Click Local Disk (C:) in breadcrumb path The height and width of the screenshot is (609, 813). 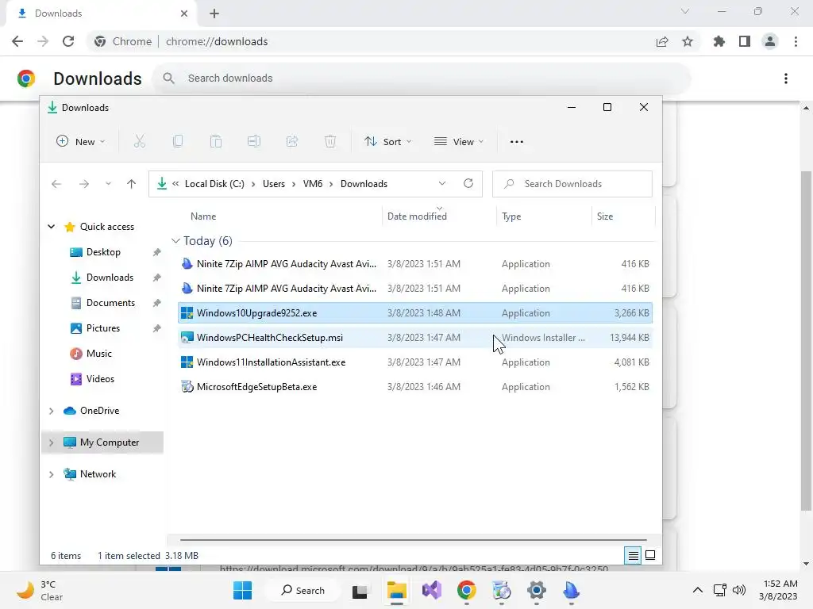(214, 184)
